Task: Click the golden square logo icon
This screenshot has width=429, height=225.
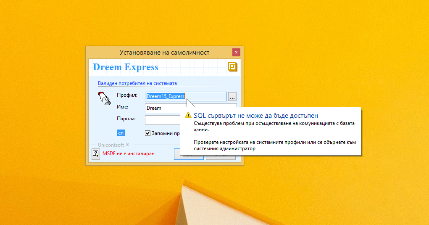Action: click(232, 67)
